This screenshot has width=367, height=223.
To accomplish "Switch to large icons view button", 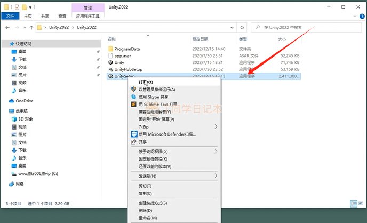I will click(x=361, y=204).
